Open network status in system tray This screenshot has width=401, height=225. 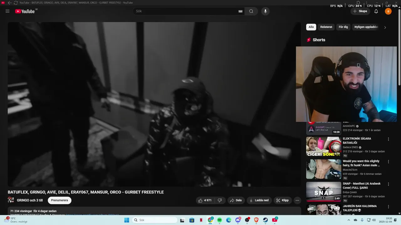click(x=369, y=220)
